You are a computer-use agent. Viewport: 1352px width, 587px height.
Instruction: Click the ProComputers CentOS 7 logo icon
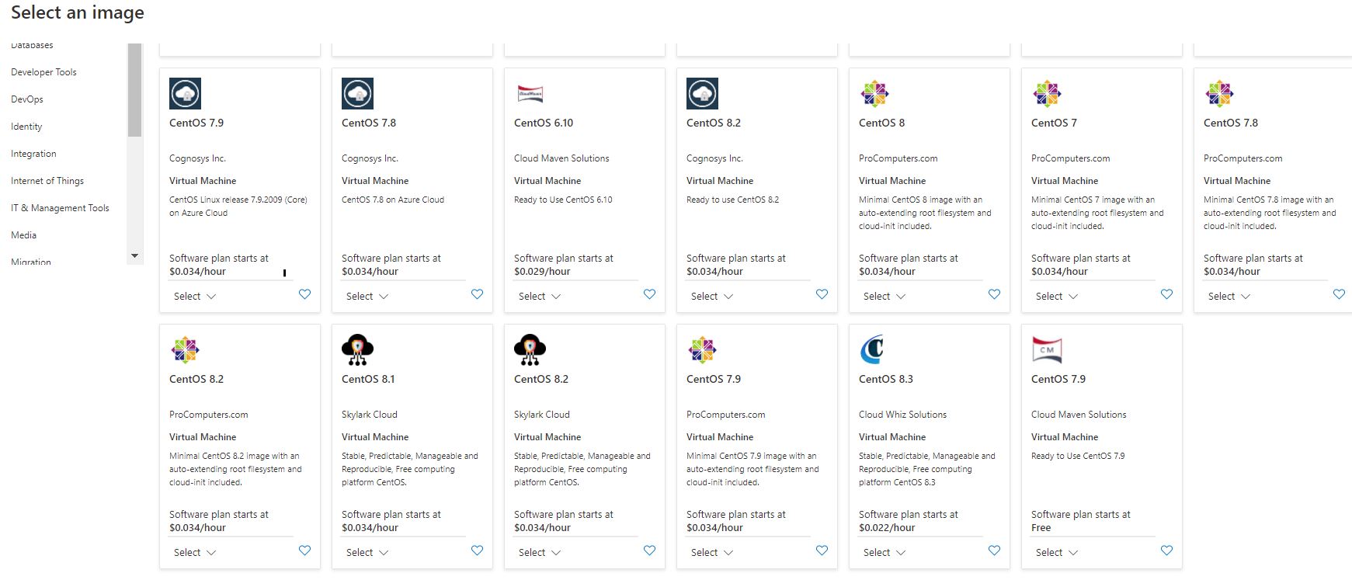[x=1047, y=93]
